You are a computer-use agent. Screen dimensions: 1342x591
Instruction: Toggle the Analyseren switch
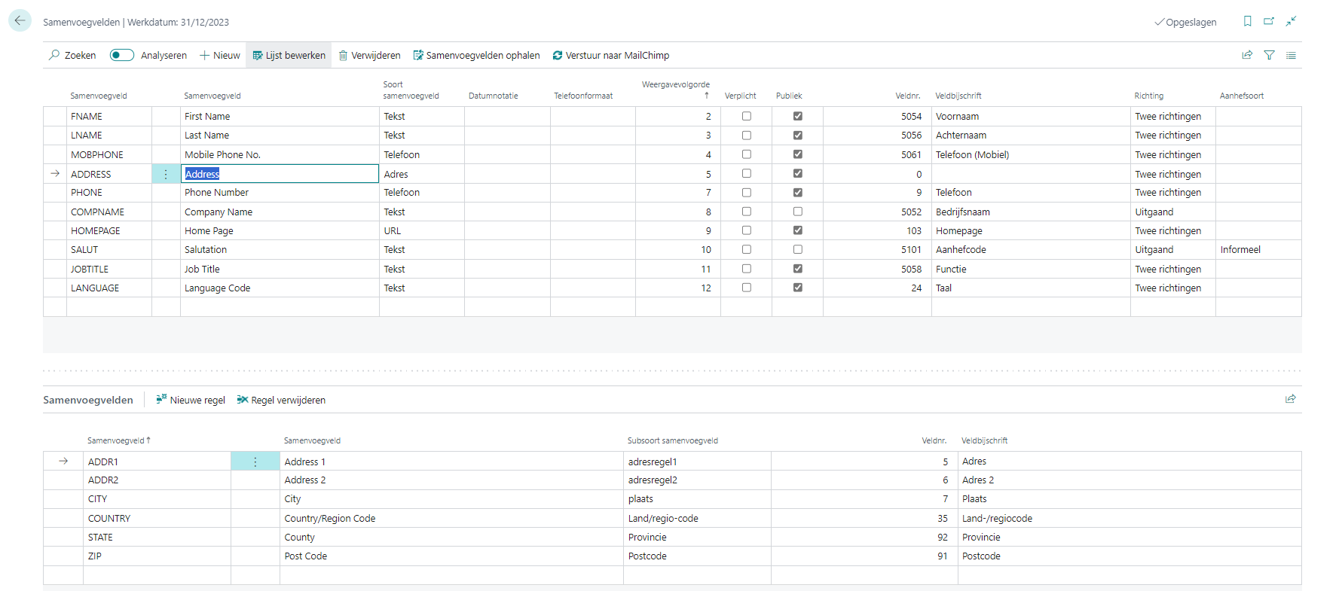point(121,55)
